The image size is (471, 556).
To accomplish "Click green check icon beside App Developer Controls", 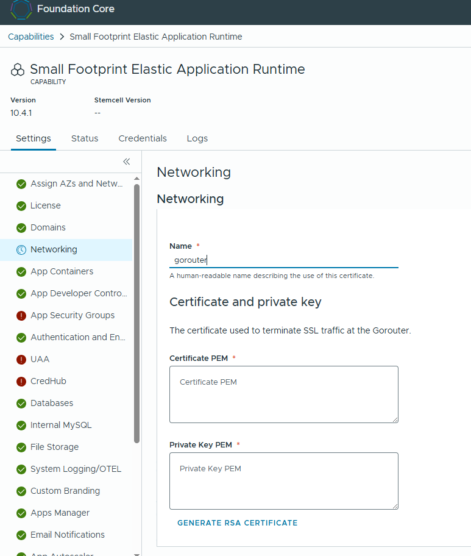I will click(x=21, y=294).
